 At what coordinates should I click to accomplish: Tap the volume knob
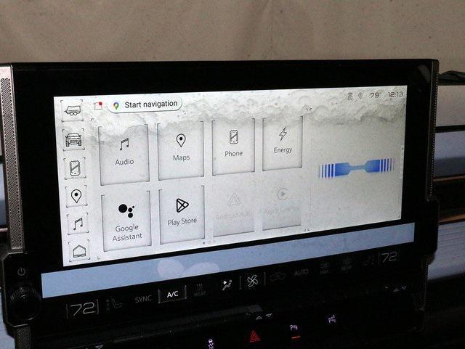point(24,300)
